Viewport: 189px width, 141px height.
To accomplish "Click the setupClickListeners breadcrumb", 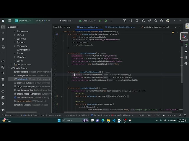I will (122, 115).
